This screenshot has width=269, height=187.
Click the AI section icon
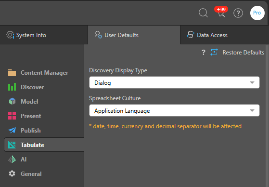(12, 160)
